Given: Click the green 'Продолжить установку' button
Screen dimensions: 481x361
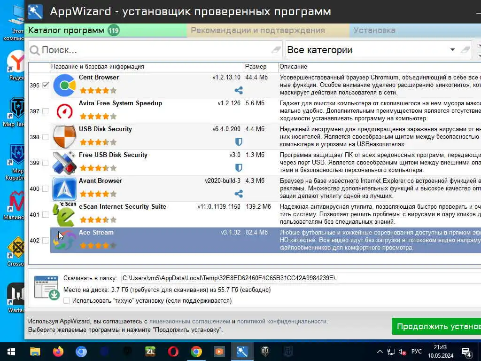Looking at the screenshot, I should click(x=436, y=326).
